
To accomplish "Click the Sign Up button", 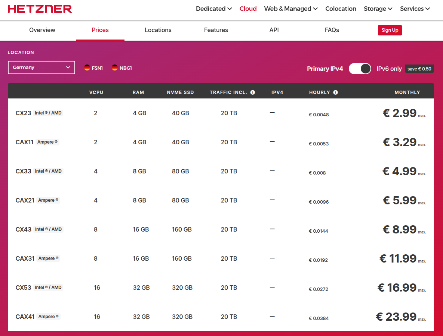I will pyautogui.click(x=390, y=30).
